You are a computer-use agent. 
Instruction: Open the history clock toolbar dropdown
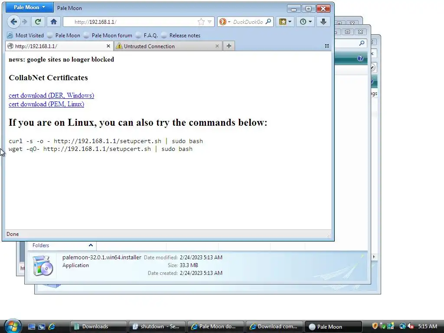click(306, 22)
